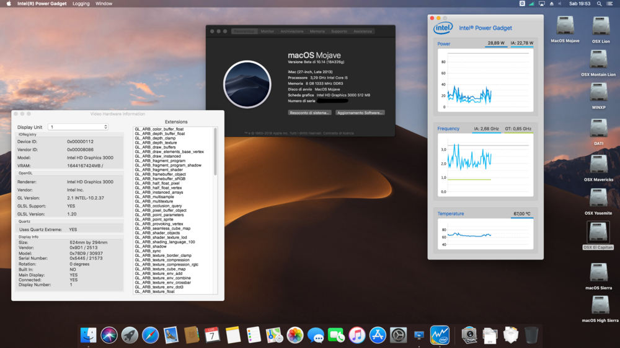Click the Aggiornamento Software button
The height and width of the screenshot is (348, 620).
360,113
